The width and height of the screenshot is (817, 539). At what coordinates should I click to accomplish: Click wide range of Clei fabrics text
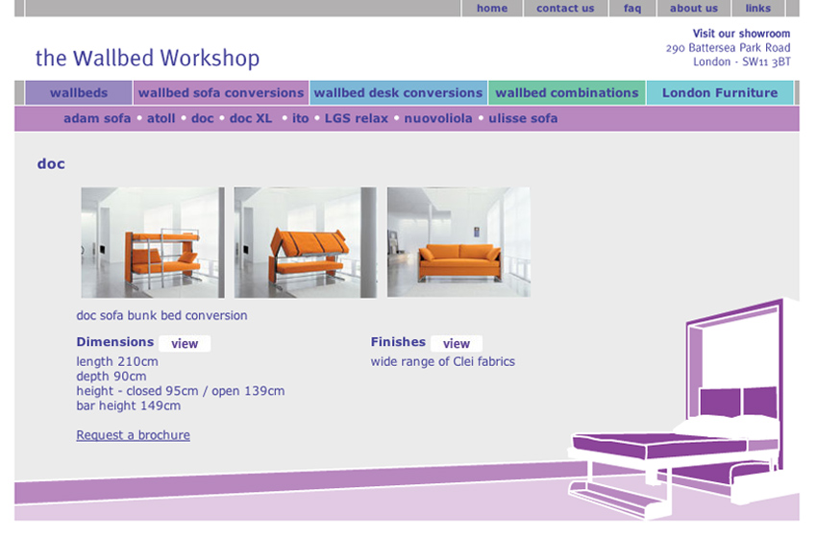[443, 361]
